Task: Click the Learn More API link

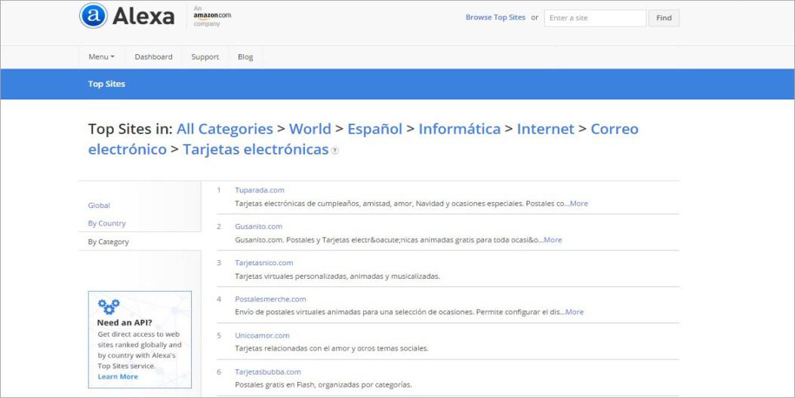Action: pos(118,376)
